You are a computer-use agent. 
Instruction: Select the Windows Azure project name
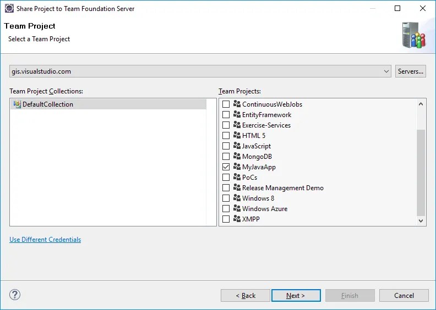(265, 209)
